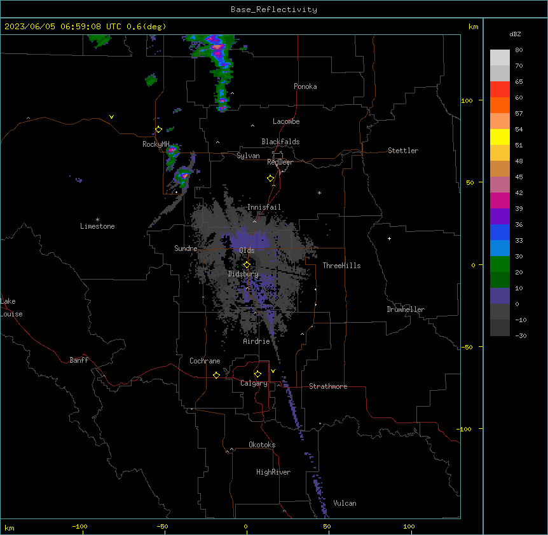
Task: Click the green 30 dBZ legend swatch
Action: coord(500,264)
